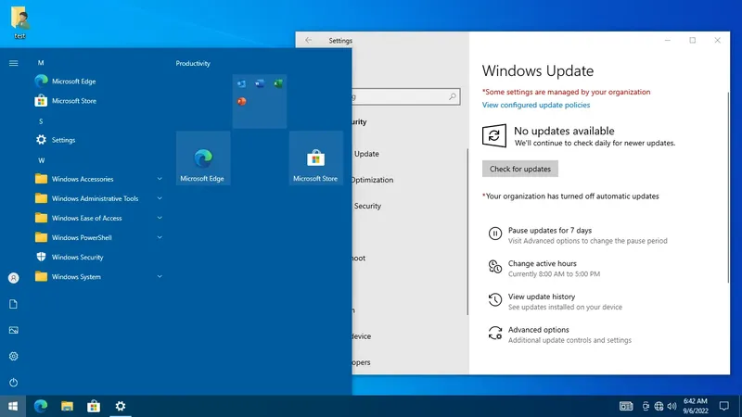
Task: Maximize the Settings window
Action: tap(692, 40)
